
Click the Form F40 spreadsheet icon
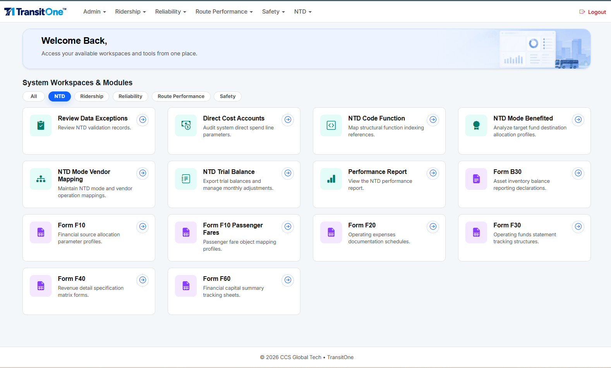point(41,286)
